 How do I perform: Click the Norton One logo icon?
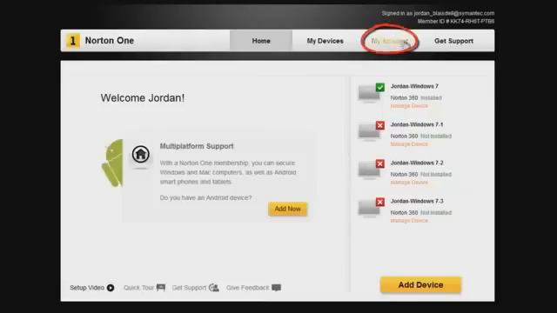[x=73, y=41]
